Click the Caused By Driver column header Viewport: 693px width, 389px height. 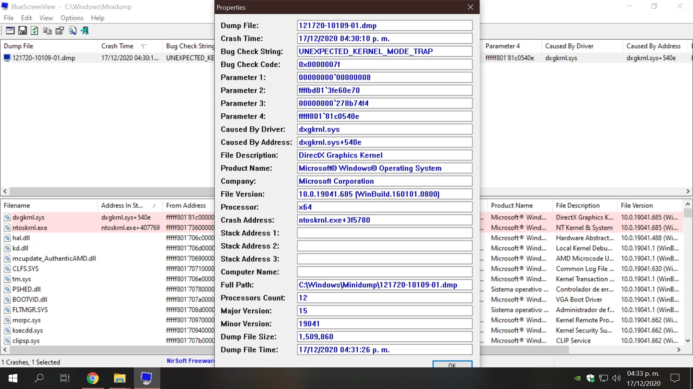click(x=569, y=46)
